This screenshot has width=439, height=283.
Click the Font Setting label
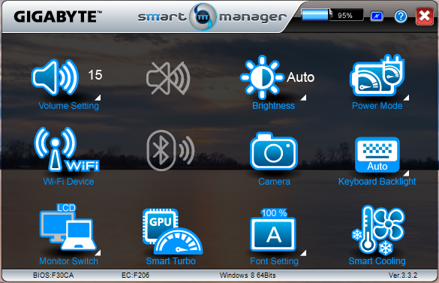(274, 261)
